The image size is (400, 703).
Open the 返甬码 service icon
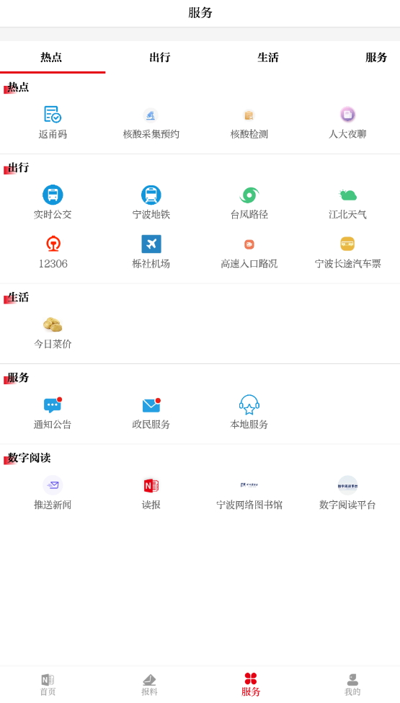point(53,115)
